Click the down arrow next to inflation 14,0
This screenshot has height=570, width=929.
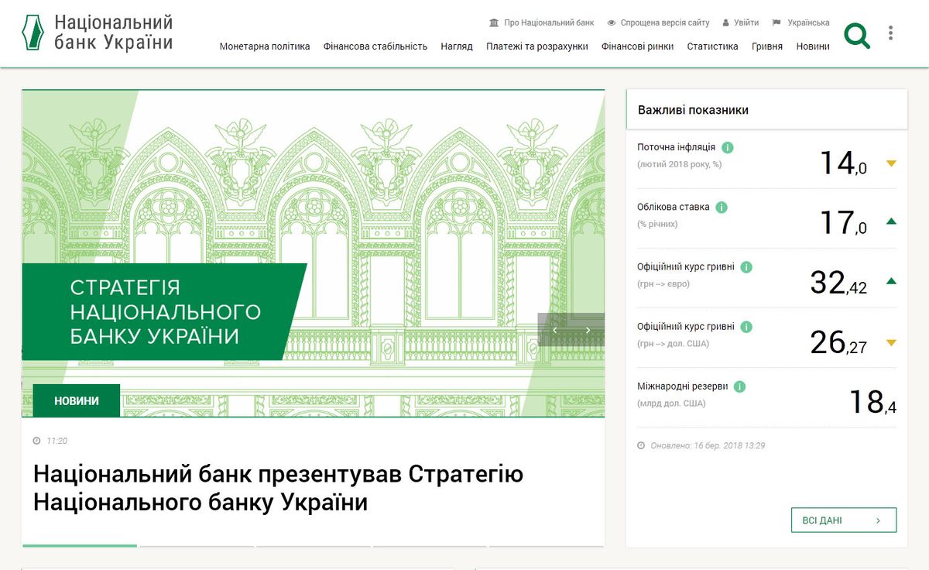891,163
